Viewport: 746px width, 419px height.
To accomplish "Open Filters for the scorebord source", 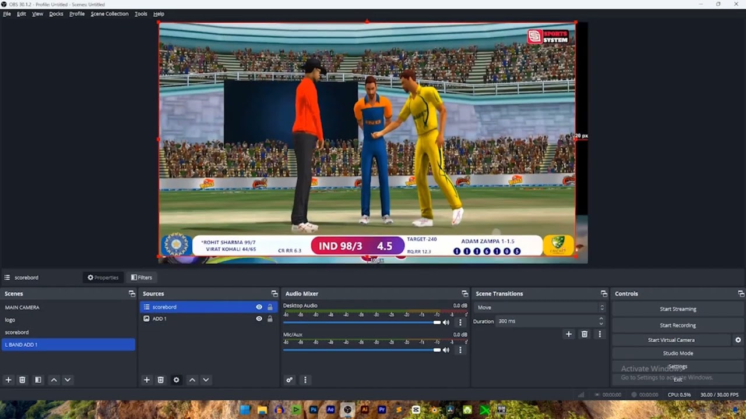I will click(142, 278).
